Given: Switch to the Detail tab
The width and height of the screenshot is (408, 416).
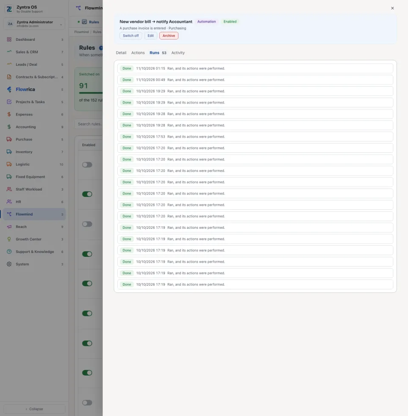Looking at the screenshot, I should (121, 53).
